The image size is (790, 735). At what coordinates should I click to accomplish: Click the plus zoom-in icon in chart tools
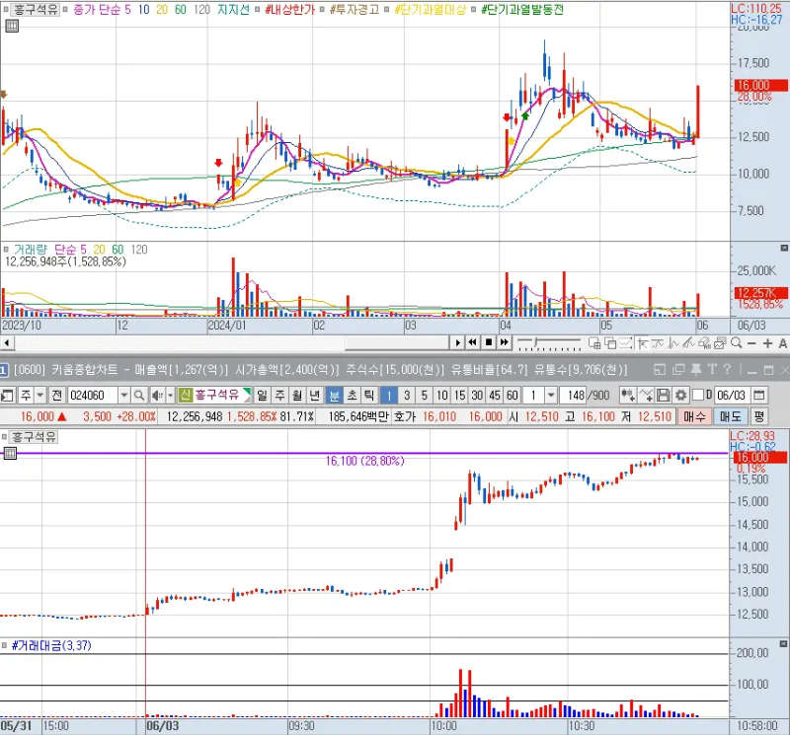pos(767,343)
